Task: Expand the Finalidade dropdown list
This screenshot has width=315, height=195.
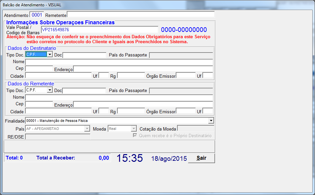Action: [211, 121]
